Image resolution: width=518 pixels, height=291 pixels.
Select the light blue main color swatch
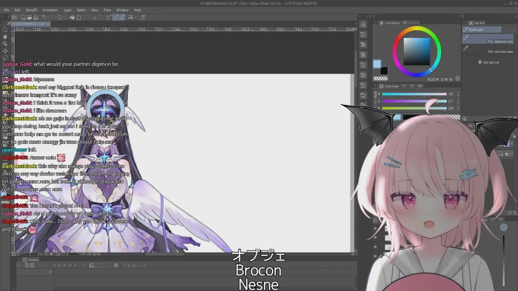click(377, 64)
